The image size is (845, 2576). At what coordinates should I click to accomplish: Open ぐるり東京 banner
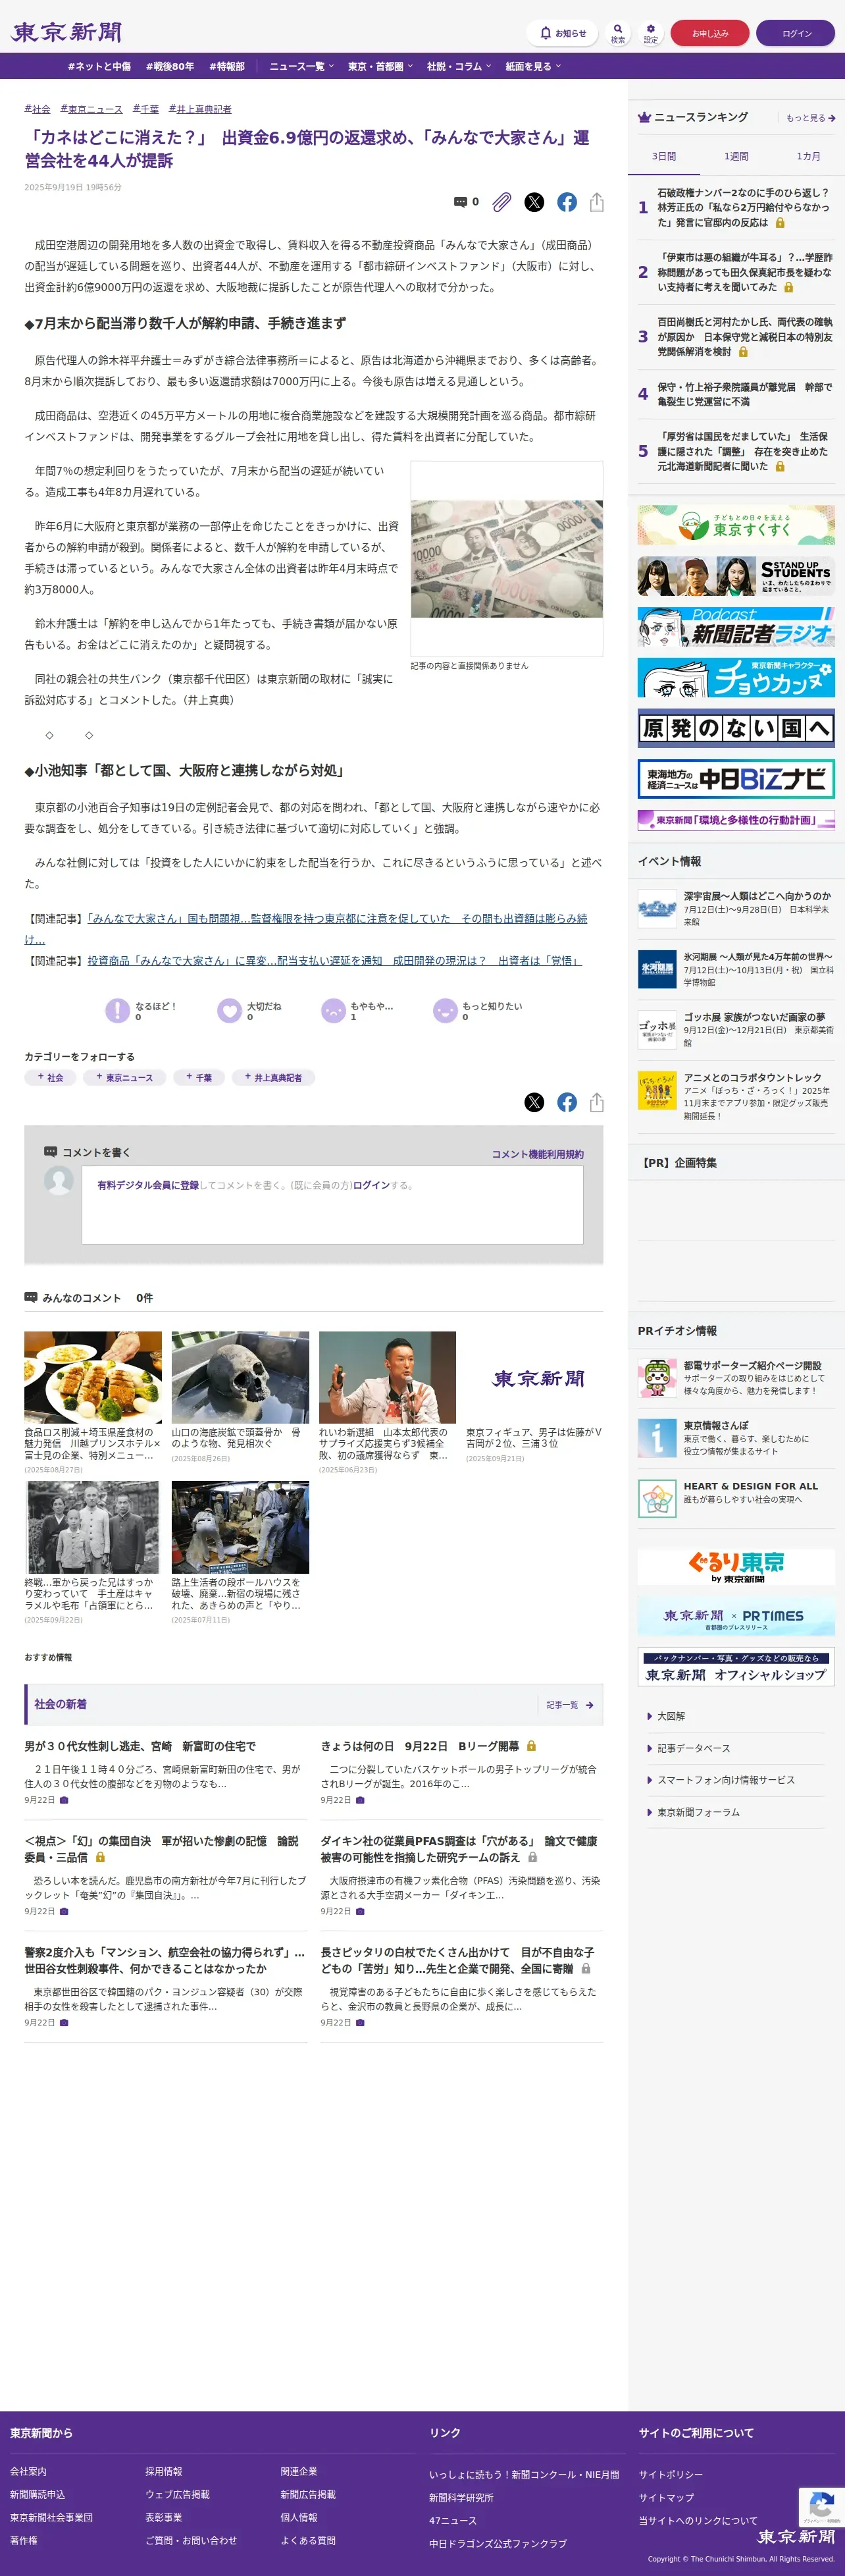(736, 1566)
